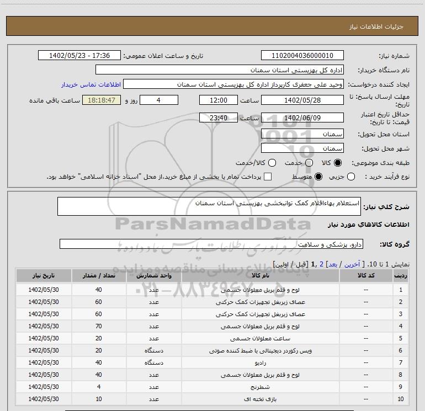Image resolution: width=425 pixels, height=411 pixels.
Task: Click the remaining days field showing 4
Action: point(159,100)
